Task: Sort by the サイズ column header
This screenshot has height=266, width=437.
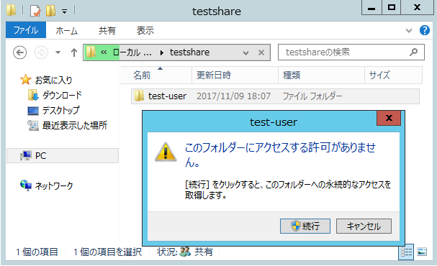Action: coord(394,75)
